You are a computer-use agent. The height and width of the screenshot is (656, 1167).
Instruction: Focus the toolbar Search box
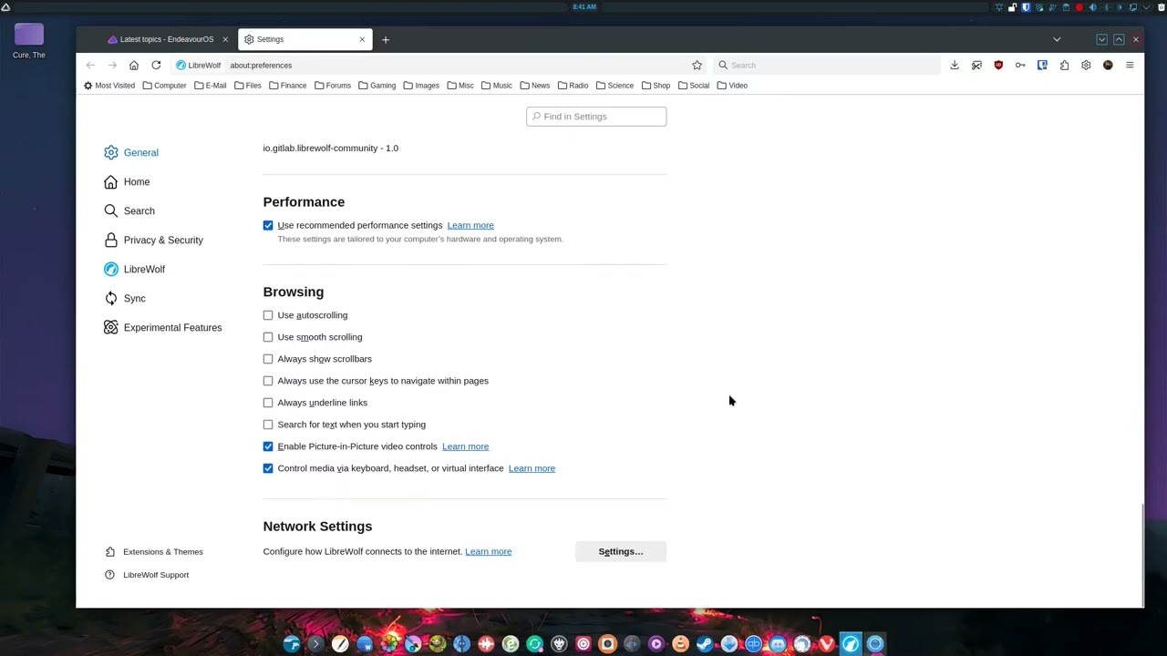pos(826,65)
